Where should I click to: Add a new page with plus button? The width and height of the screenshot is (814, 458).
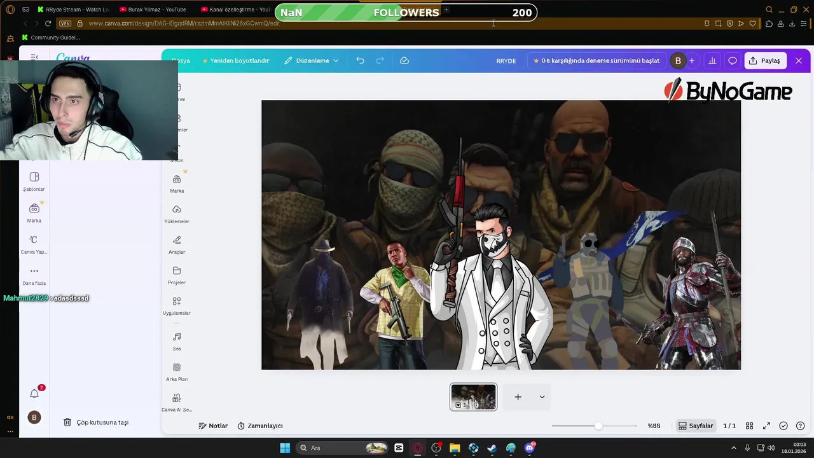(518, 397)
